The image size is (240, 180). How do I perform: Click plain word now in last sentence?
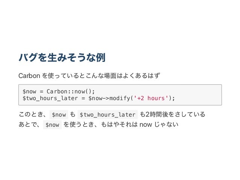146,124
